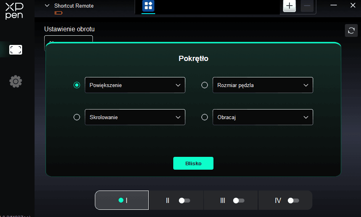This screenshot has width=361, height=217.
Task: Switch to group I tab
Action: coord(122,200)
